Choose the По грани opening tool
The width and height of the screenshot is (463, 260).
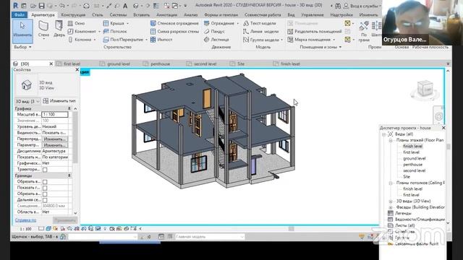pos(364,31)
